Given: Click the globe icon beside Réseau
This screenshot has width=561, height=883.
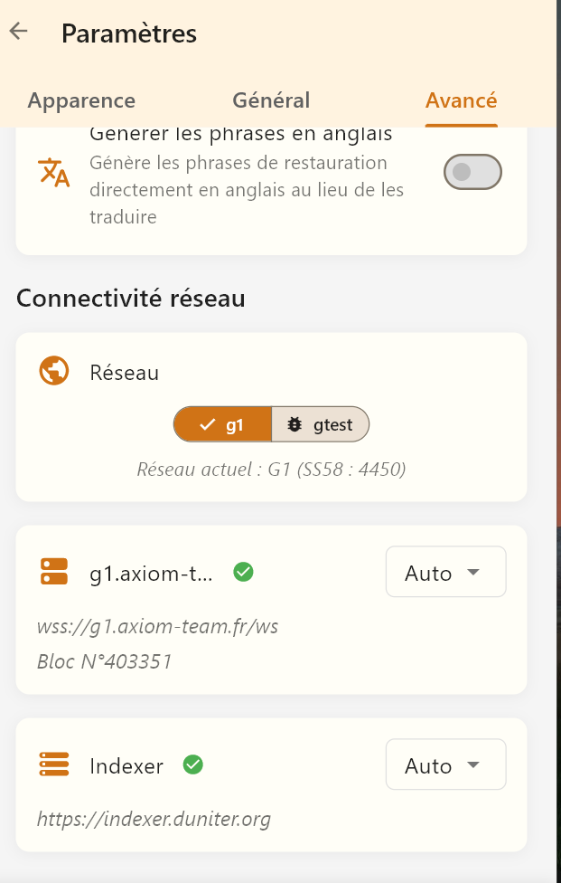Looking at the screenshot, I should [x=54, y=371].
